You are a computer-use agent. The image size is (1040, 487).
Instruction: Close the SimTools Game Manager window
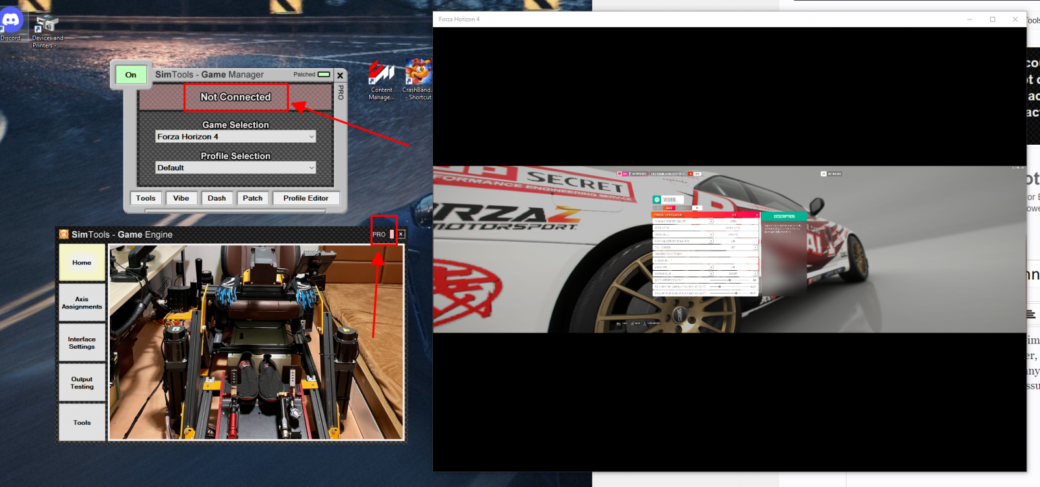340,75
